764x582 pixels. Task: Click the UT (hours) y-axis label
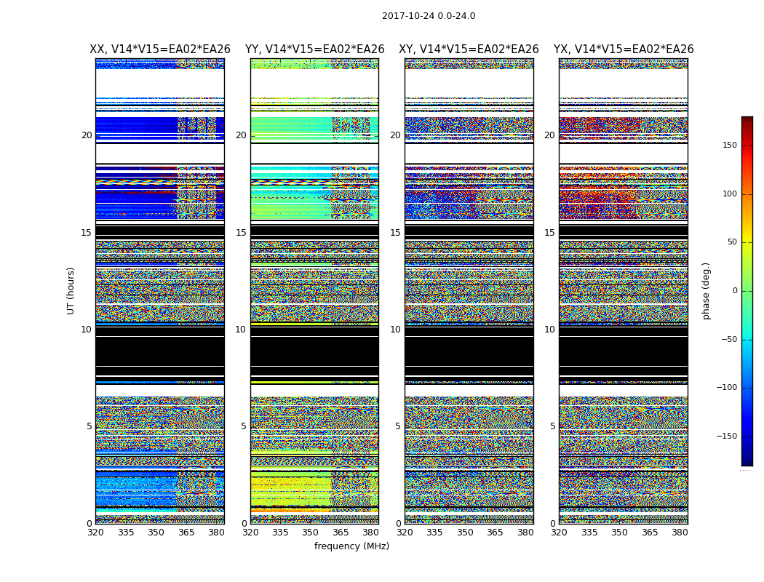(x=71, y=290)
